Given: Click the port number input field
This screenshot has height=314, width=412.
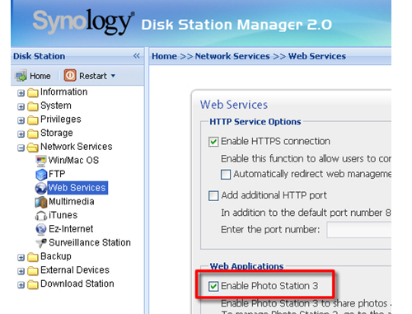Looking at the screenshot, I should (x=359, y=230).
